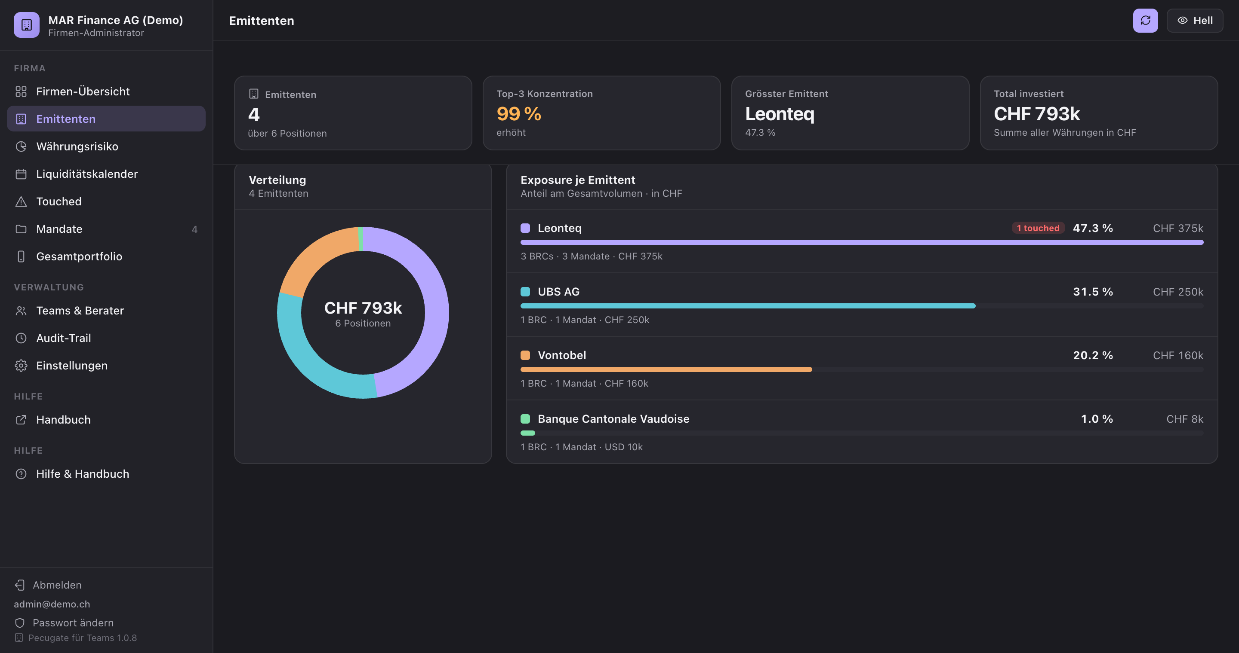
Task: Click the Passwort ändern shield icon
Action: 20,623
